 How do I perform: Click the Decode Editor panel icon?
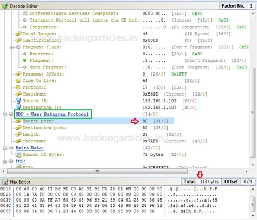pyautogui.click(x=5, y=6)
